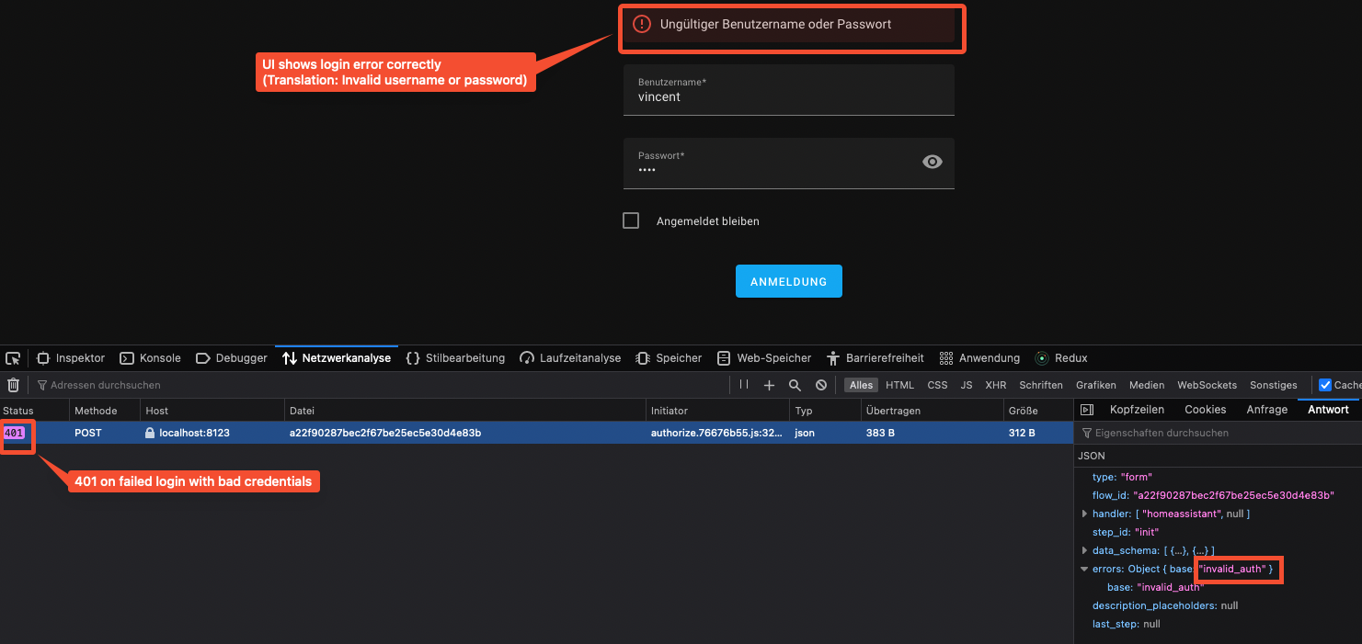Clear network log with trash icon
The width and height of the screenshot is (1362, 644).
click(14, 385)
